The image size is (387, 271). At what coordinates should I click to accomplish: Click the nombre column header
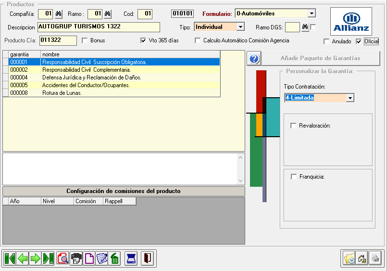point(130,54)
